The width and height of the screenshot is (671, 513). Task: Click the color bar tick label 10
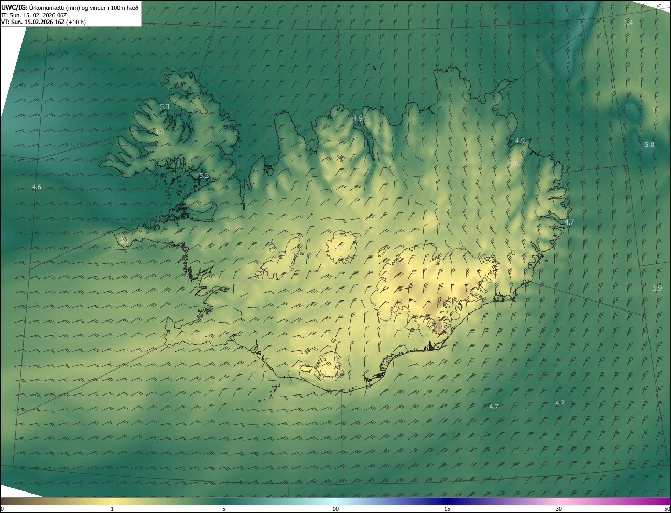[335, 509]
